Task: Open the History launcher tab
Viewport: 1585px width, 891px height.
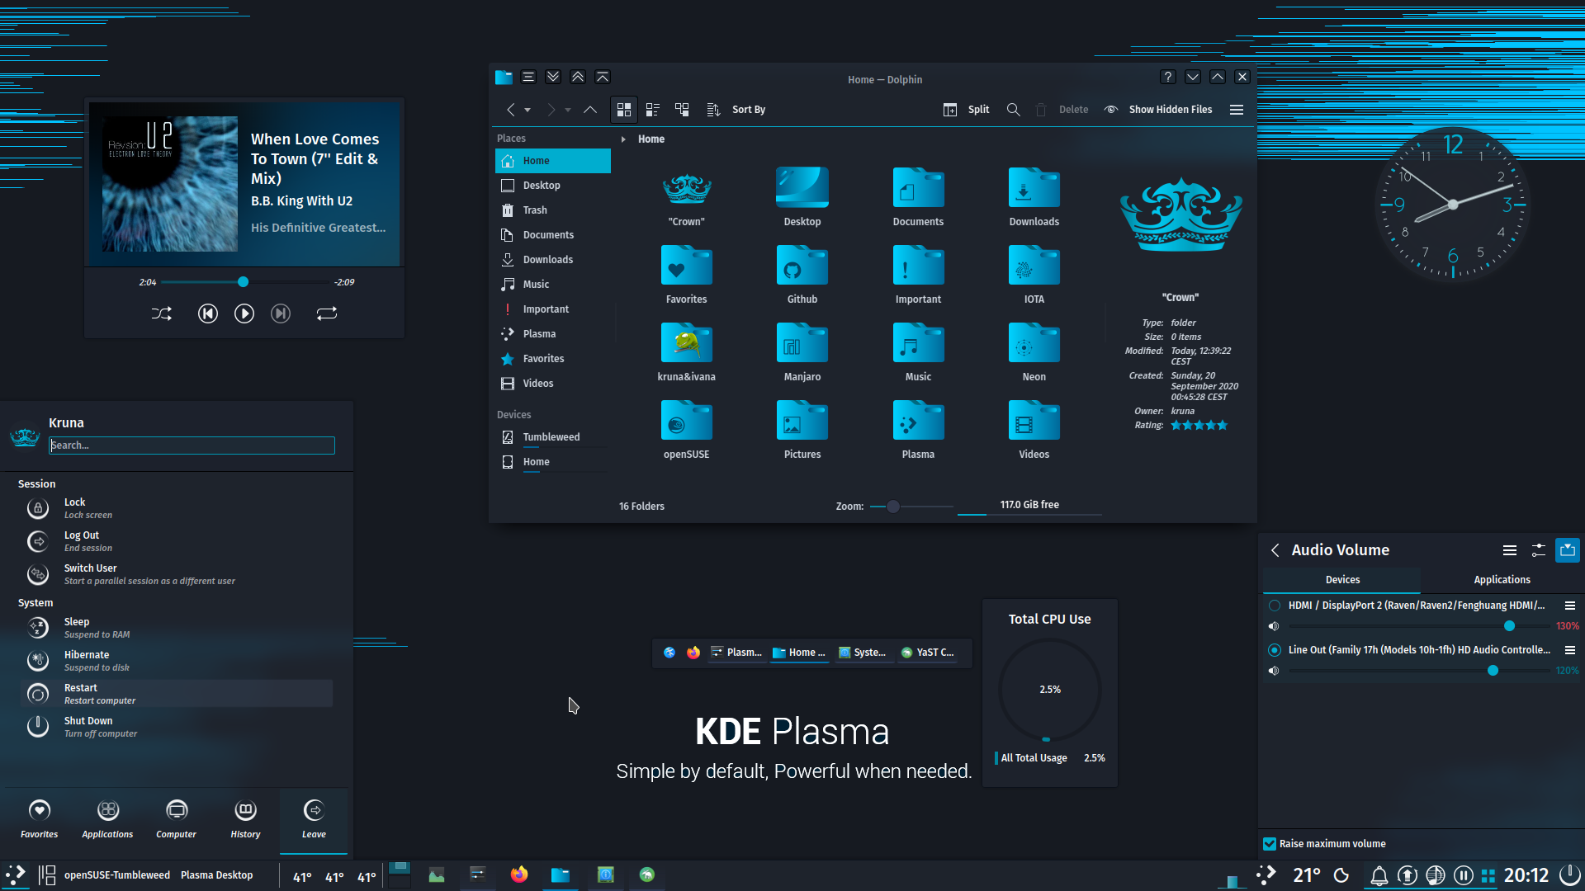Action: [245, 820]
